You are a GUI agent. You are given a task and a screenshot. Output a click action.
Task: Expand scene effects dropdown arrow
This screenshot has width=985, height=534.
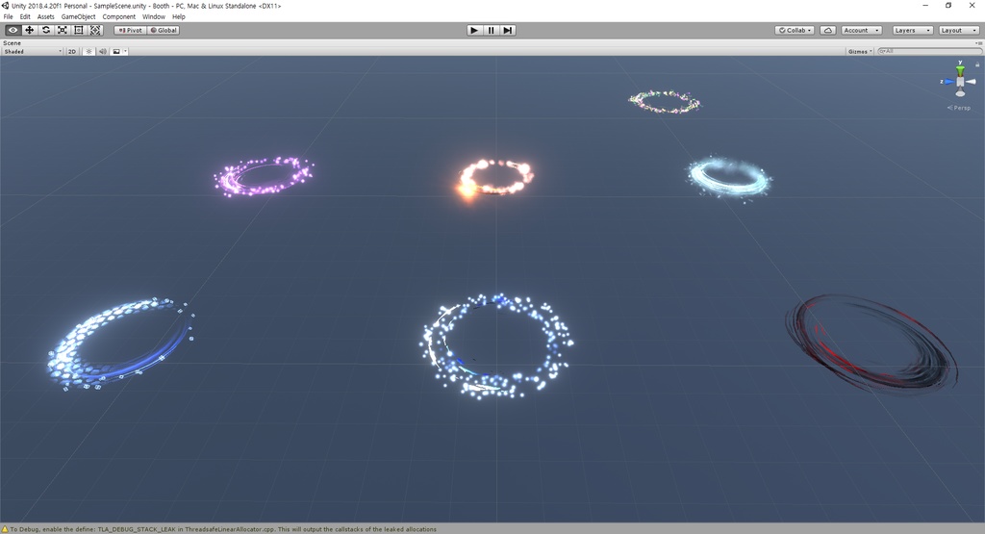(x=125, y=52)
